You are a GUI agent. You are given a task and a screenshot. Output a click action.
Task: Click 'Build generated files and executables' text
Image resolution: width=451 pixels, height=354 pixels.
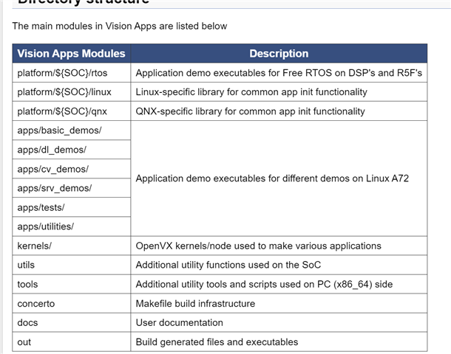217,342
